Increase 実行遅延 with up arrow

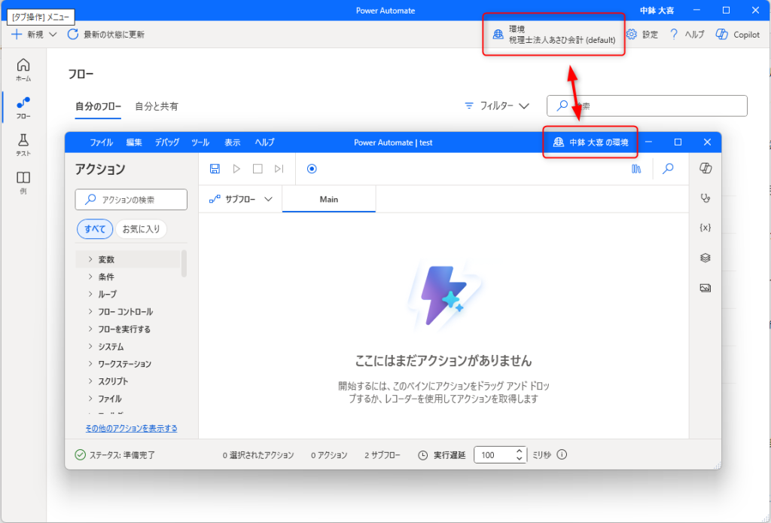coord(520,451)
